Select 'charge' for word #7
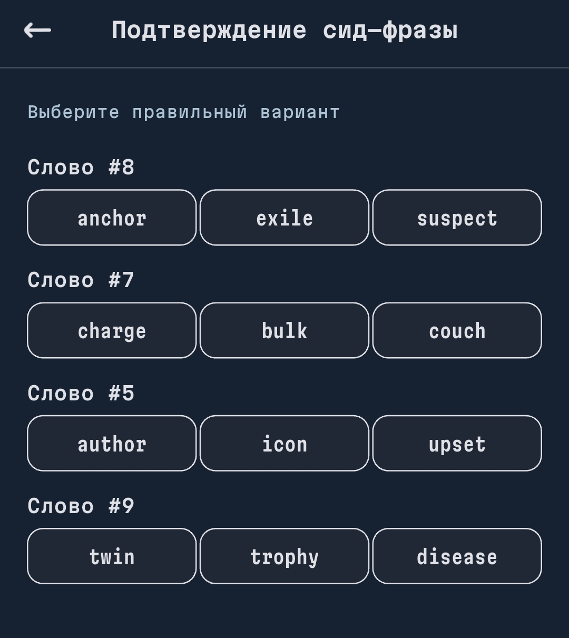 (112, 330)
